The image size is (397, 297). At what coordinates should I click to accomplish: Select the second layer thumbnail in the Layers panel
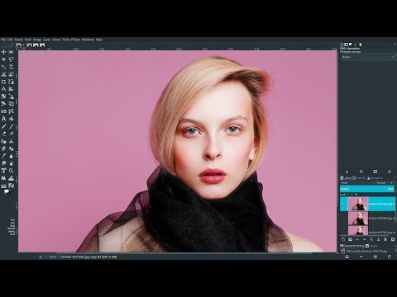[358, 219]
